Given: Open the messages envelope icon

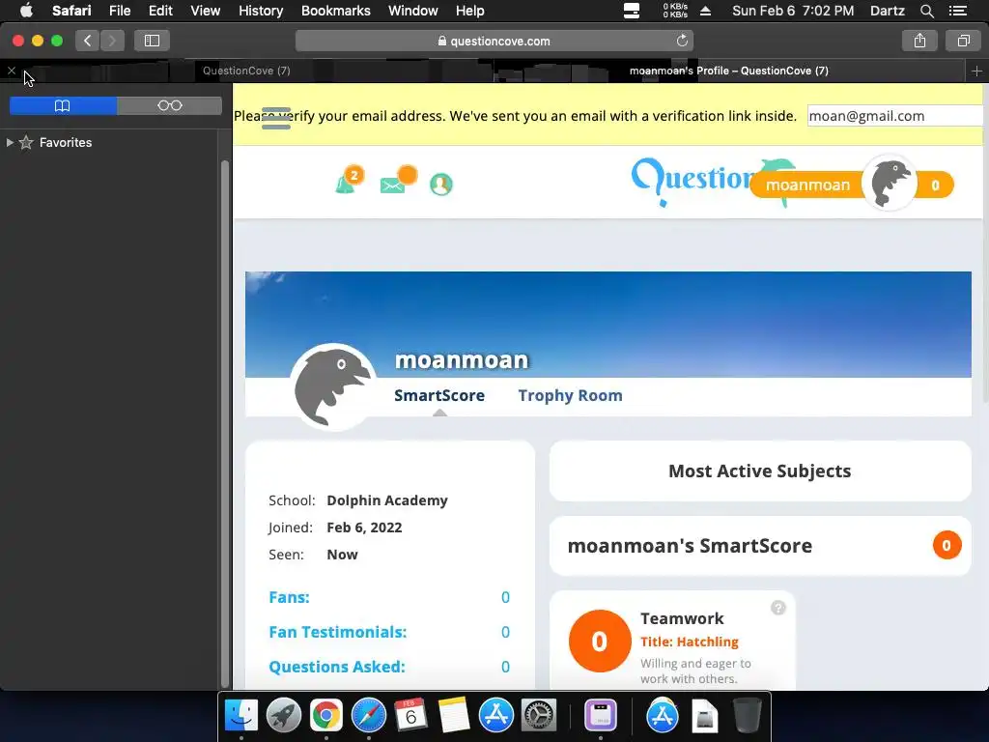Looking at the screenshot, I should (398, 181).
